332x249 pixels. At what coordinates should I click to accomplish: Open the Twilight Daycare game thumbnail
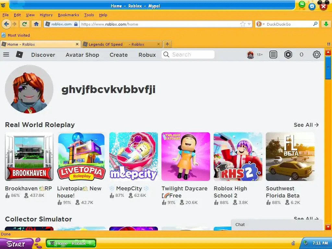coord(186,157)
